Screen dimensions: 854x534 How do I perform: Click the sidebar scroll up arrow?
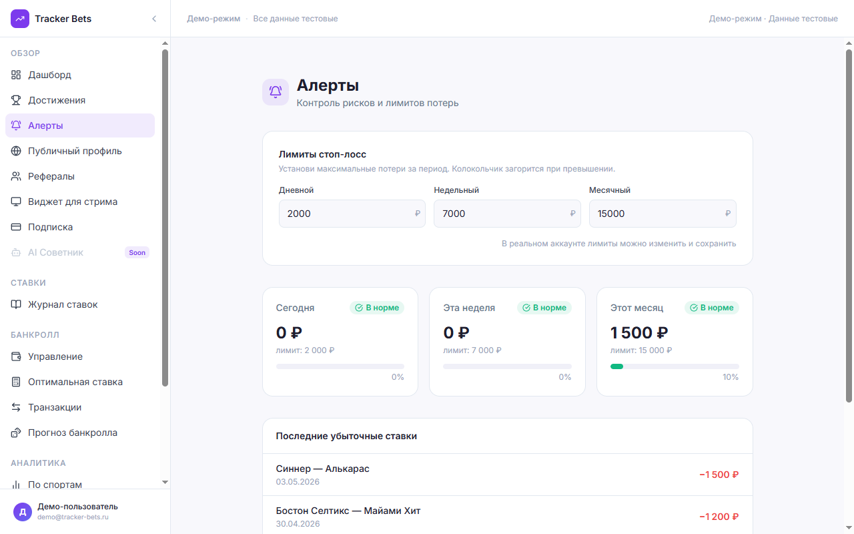(x=165, y=43)
